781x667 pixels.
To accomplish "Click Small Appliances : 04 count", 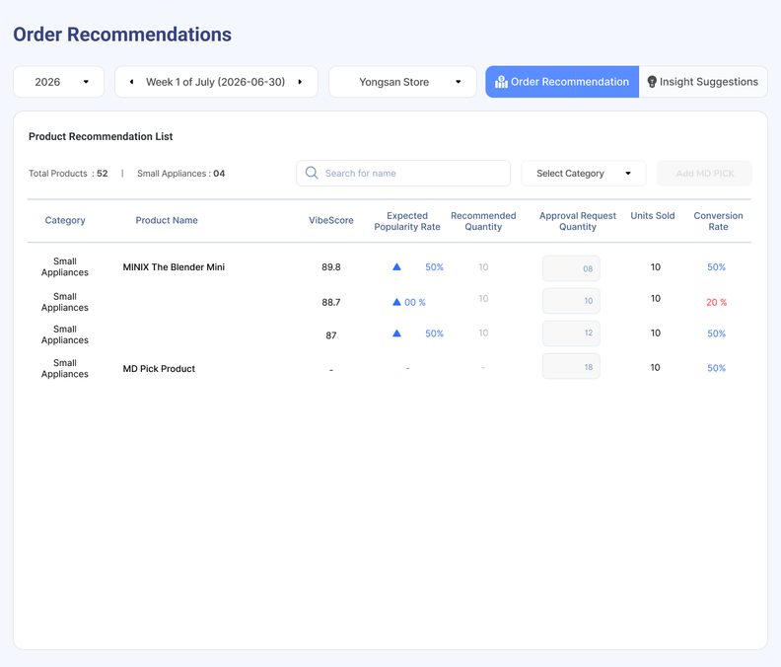I will coord(180,173).
